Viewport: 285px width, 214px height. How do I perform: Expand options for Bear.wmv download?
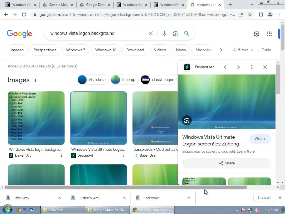tap(189, 198)
